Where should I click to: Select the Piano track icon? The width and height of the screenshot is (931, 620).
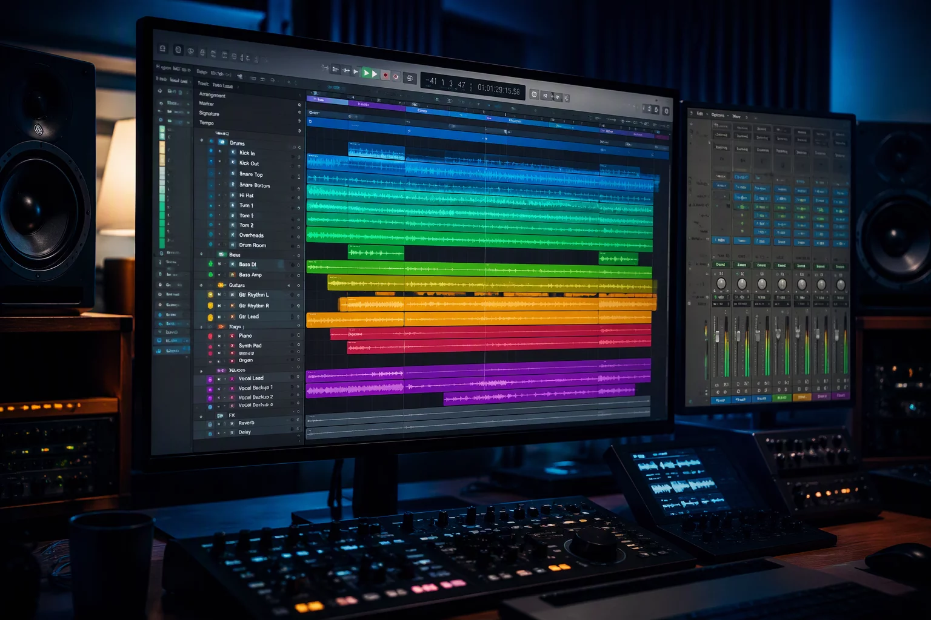point(232,335)
